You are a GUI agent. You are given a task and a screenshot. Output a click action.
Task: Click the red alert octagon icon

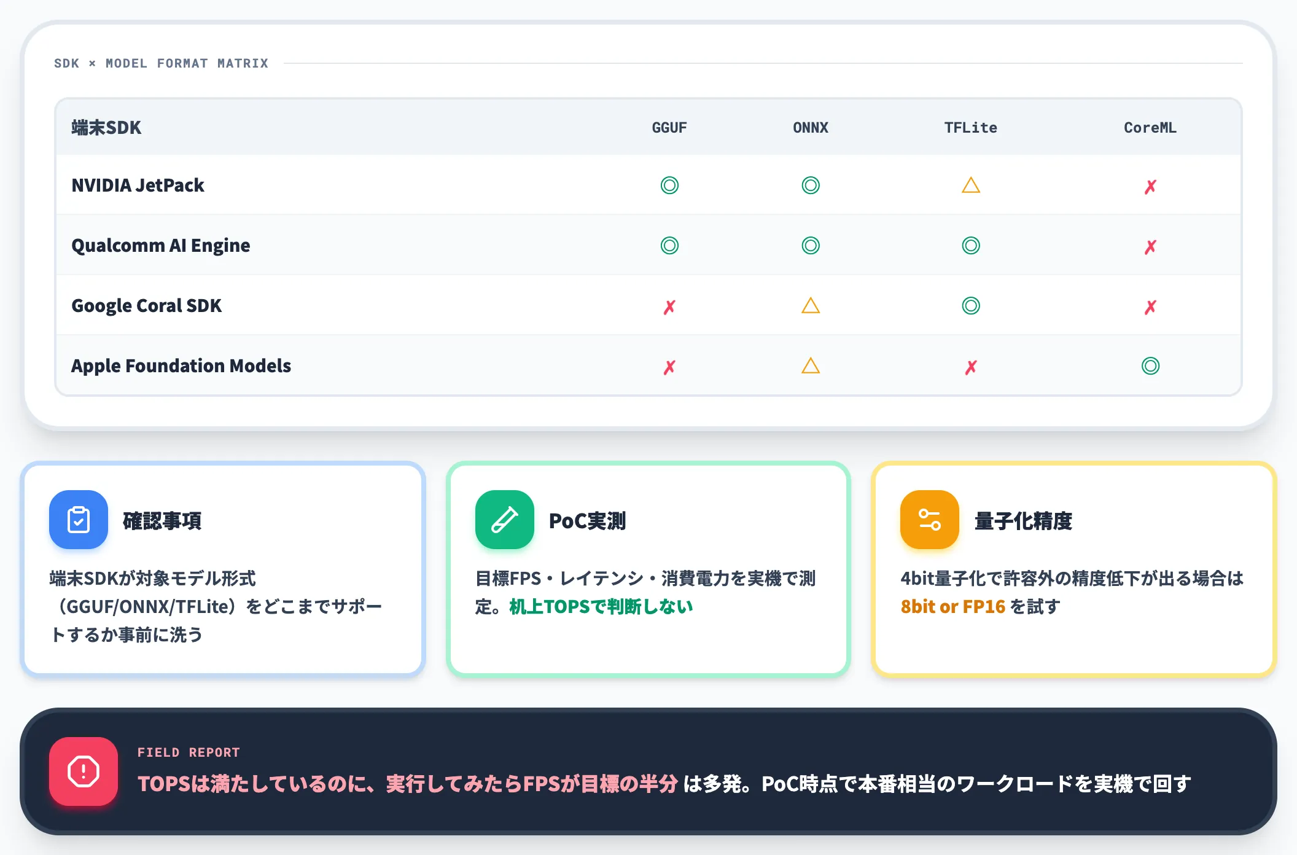[x=84, y=771]
